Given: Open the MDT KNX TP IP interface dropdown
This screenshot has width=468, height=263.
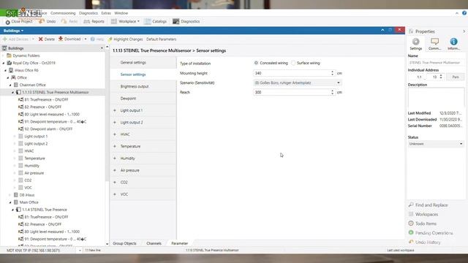Looking at the screenshot, I should (80, 251).
